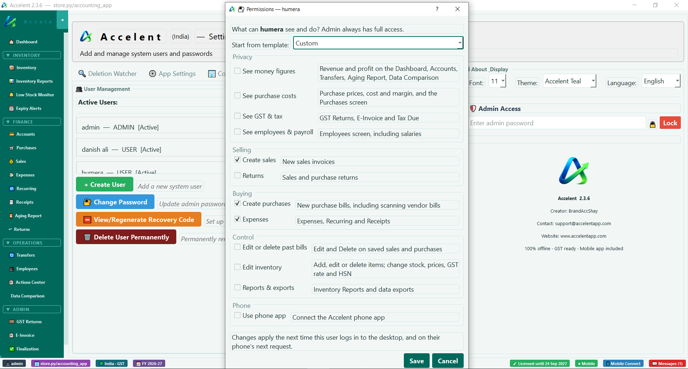
Task: Open Aging Report hourglass icon
Action: pyautogui.click(x=11, y=216)
